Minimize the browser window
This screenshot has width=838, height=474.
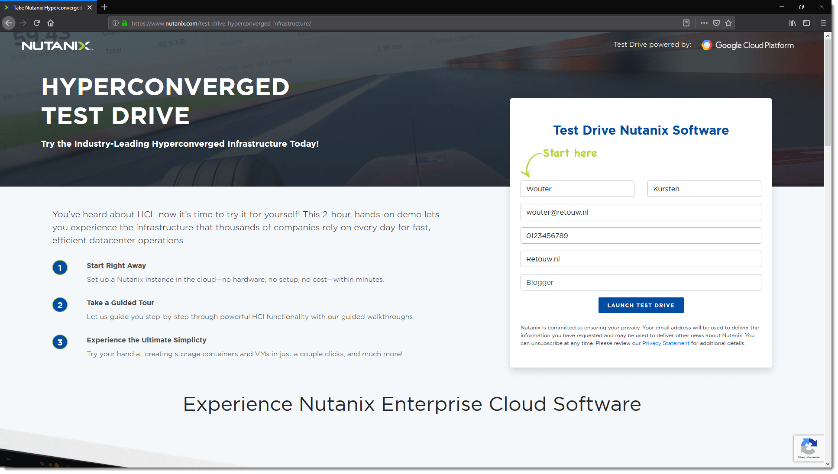point(782,7)
